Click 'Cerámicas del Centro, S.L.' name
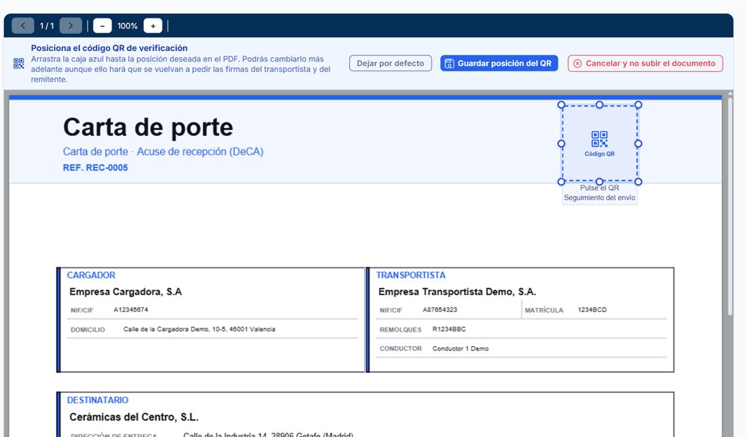The image size is (747, 437). click(134, 417)
